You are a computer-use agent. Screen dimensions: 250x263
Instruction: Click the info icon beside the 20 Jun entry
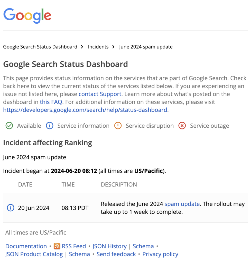(10, 208)
